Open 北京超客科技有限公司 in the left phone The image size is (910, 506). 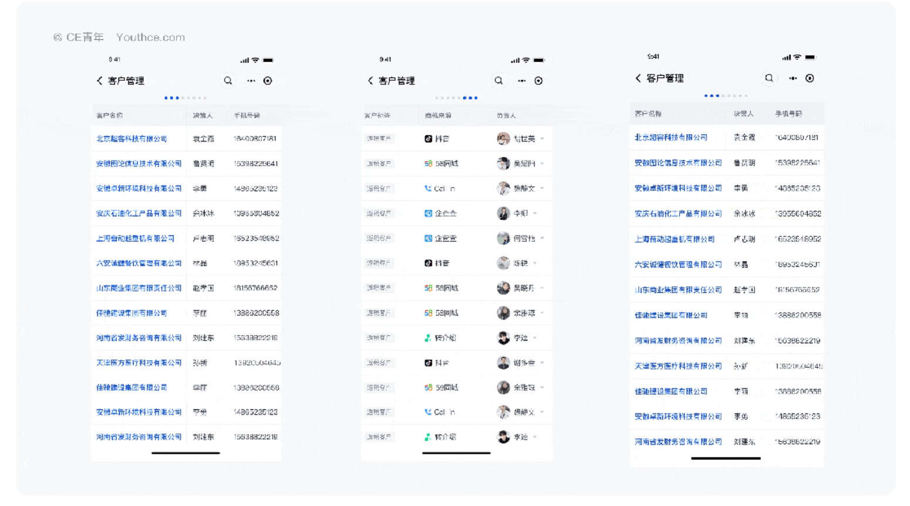point(131,139)
